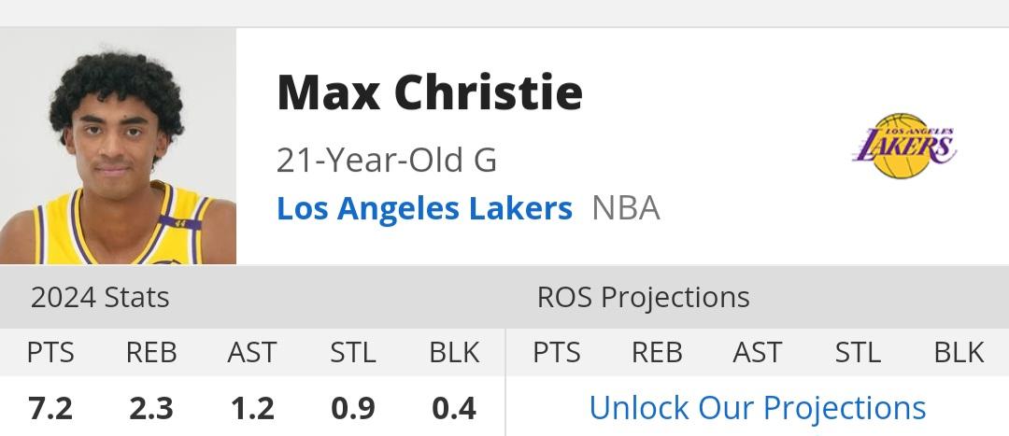Click the PTS column under ROS Projections
The width and height of the screenshot is (1009, 436).
(x=556, y=352)
